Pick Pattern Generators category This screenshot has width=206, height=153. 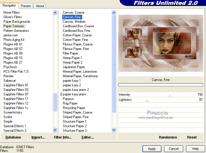(16, 31)
